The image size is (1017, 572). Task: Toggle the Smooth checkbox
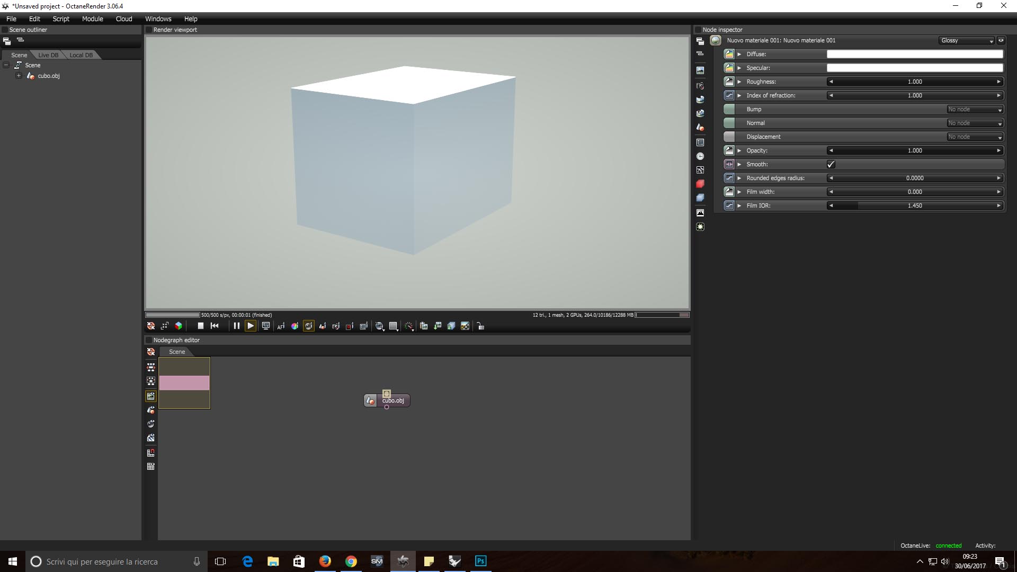[x=831, y=164]
